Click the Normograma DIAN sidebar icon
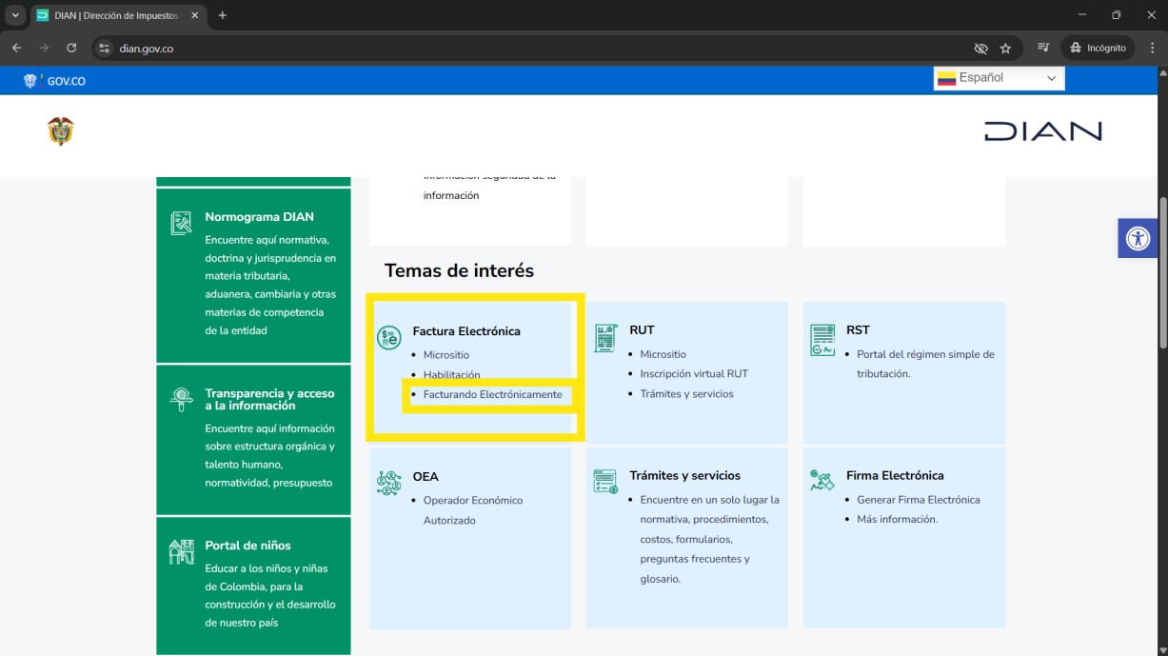Image resolution: width=1168 pixels, height=656 pixels. tap(181, 223)
